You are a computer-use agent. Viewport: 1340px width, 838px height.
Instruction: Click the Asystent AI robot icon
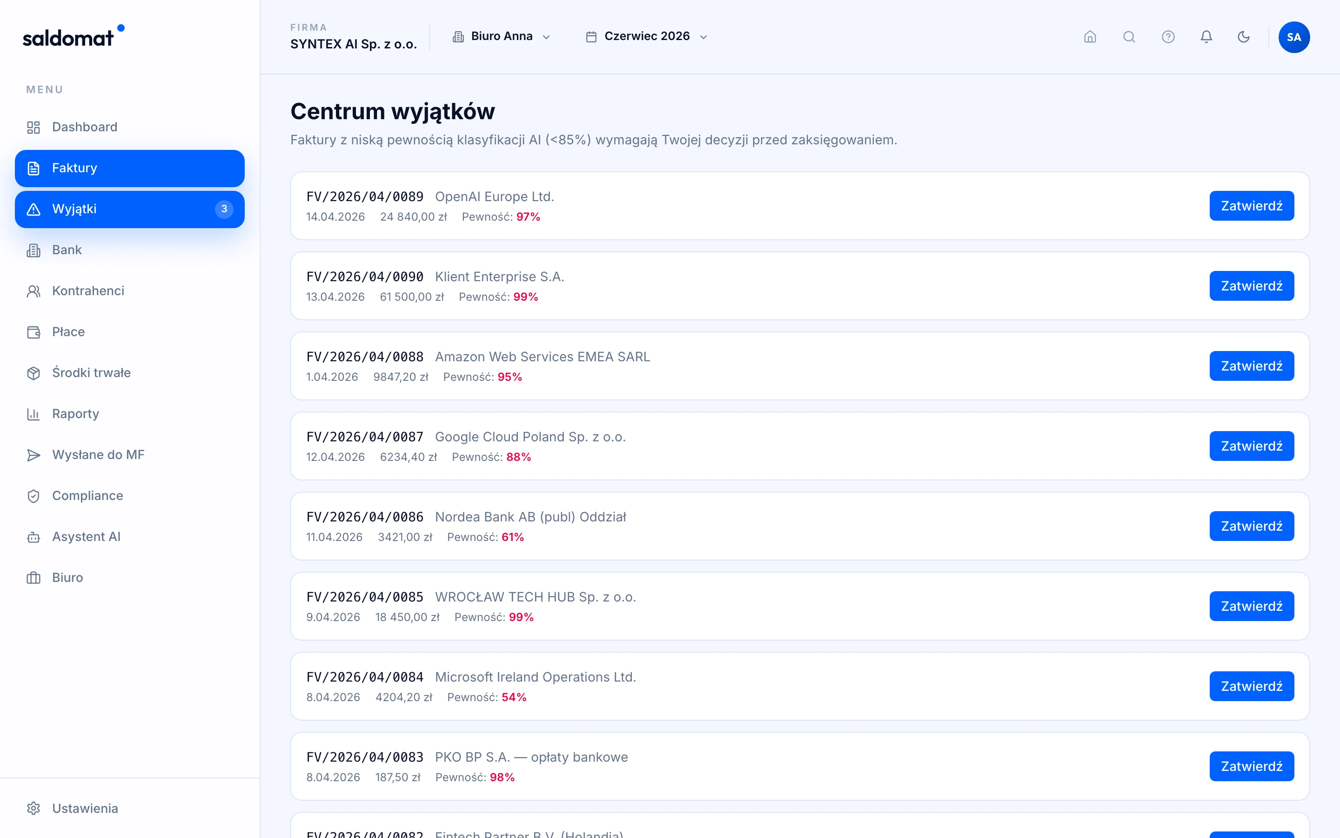pyautogui.click(x=33, y=538)
